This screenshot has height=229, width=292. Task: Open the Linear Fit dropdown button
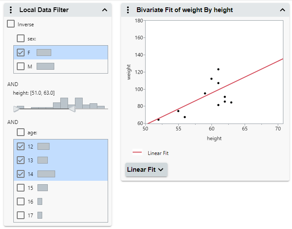coord(146,170)
